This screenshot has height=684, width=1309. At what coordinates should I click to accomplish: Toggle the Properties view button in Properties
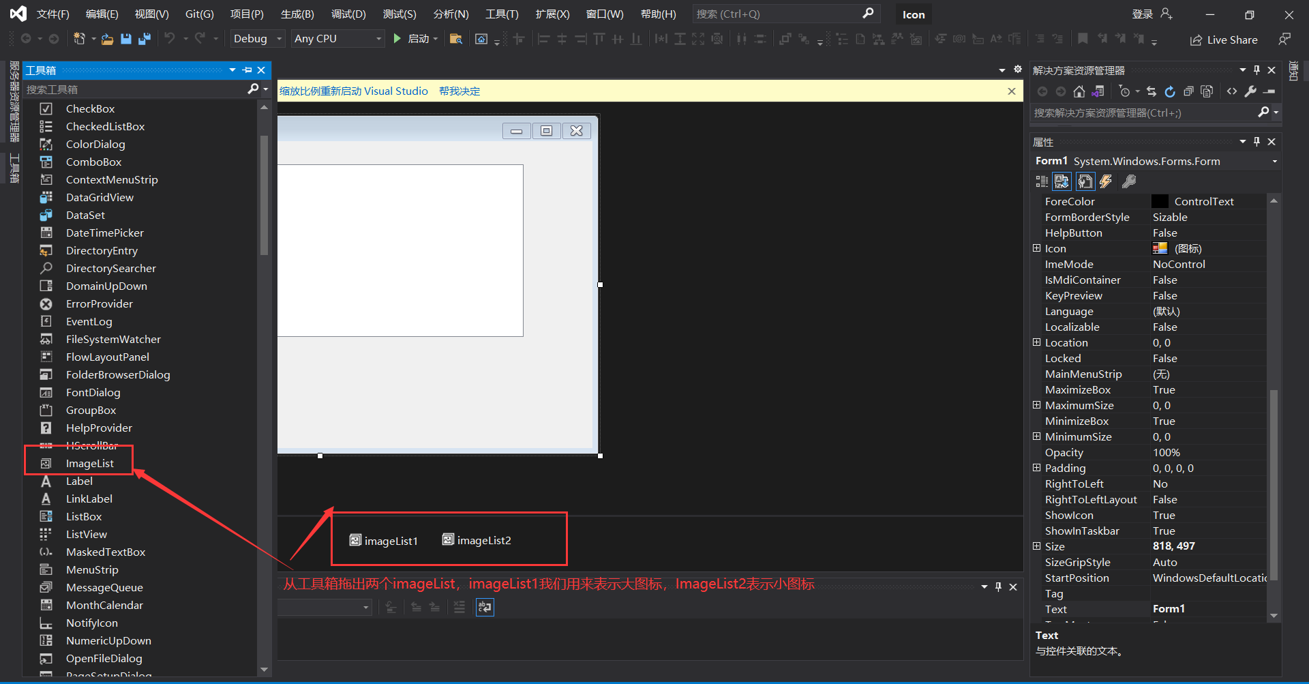(1085, 181)
